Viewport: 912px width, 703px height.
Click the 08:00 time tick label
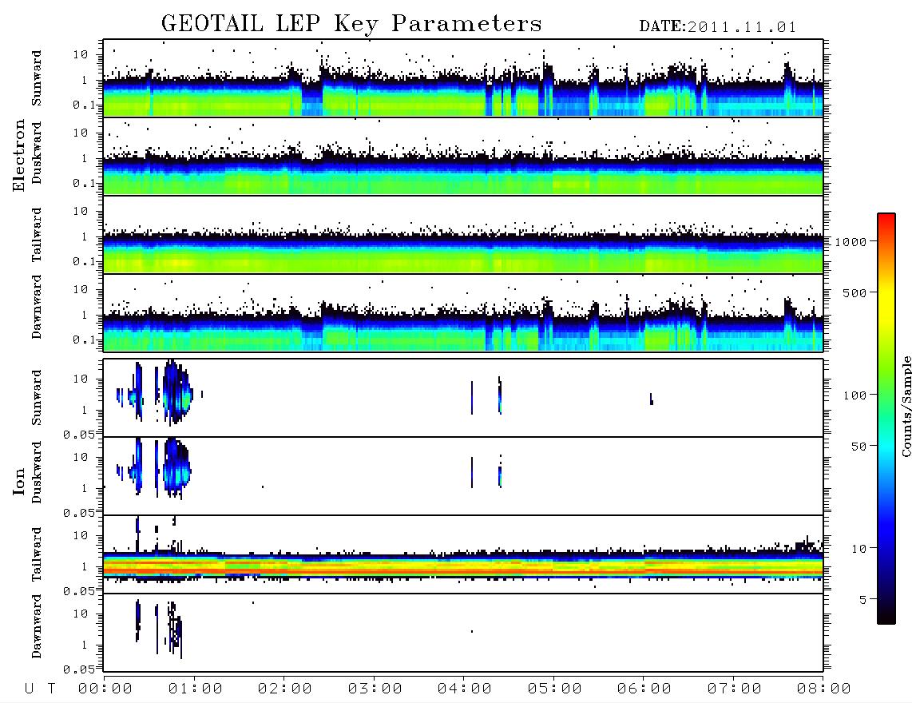(824, 689)
